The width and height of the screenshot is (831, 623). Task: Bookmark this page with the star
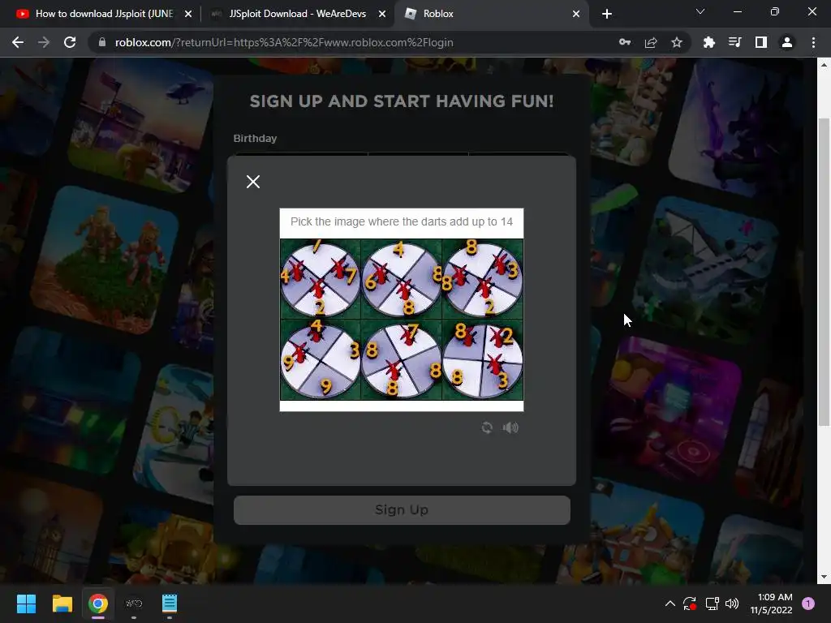point(677,42)
